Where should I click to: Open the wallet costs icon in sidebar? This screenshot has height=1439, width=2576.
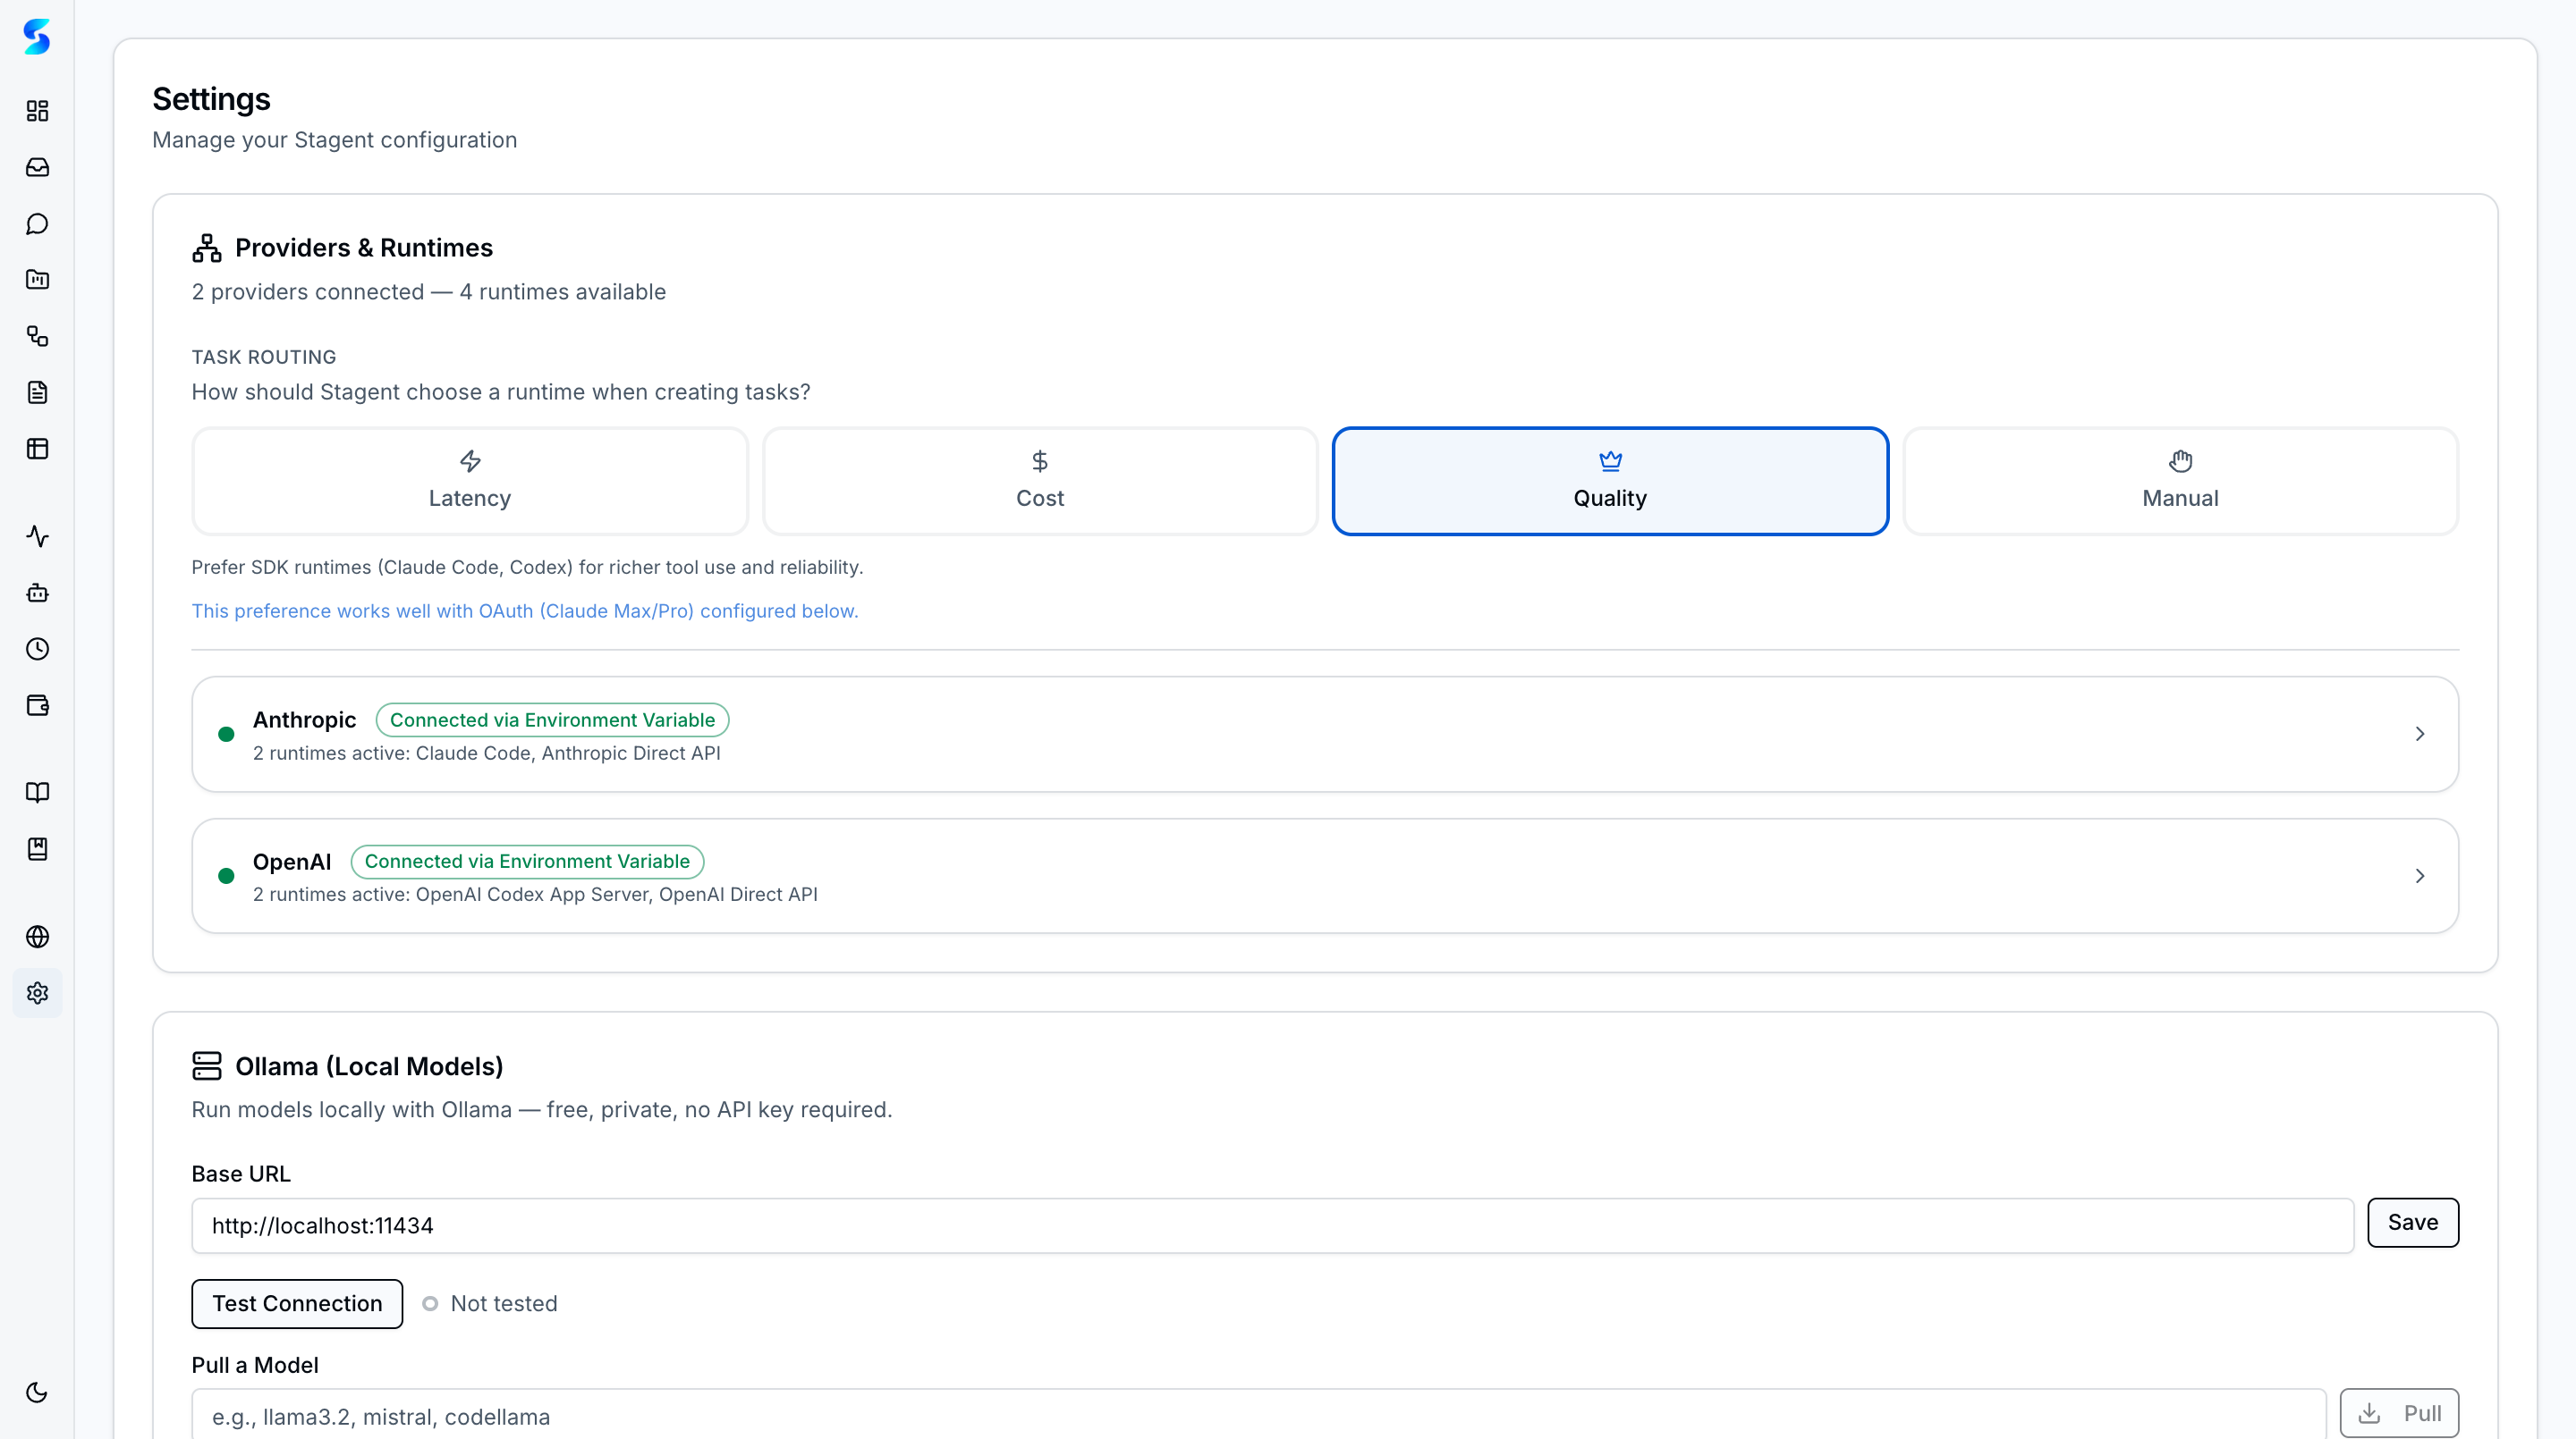(x=37, y=705)
